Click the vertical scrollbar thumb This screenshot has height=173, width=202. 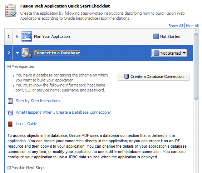196,66
